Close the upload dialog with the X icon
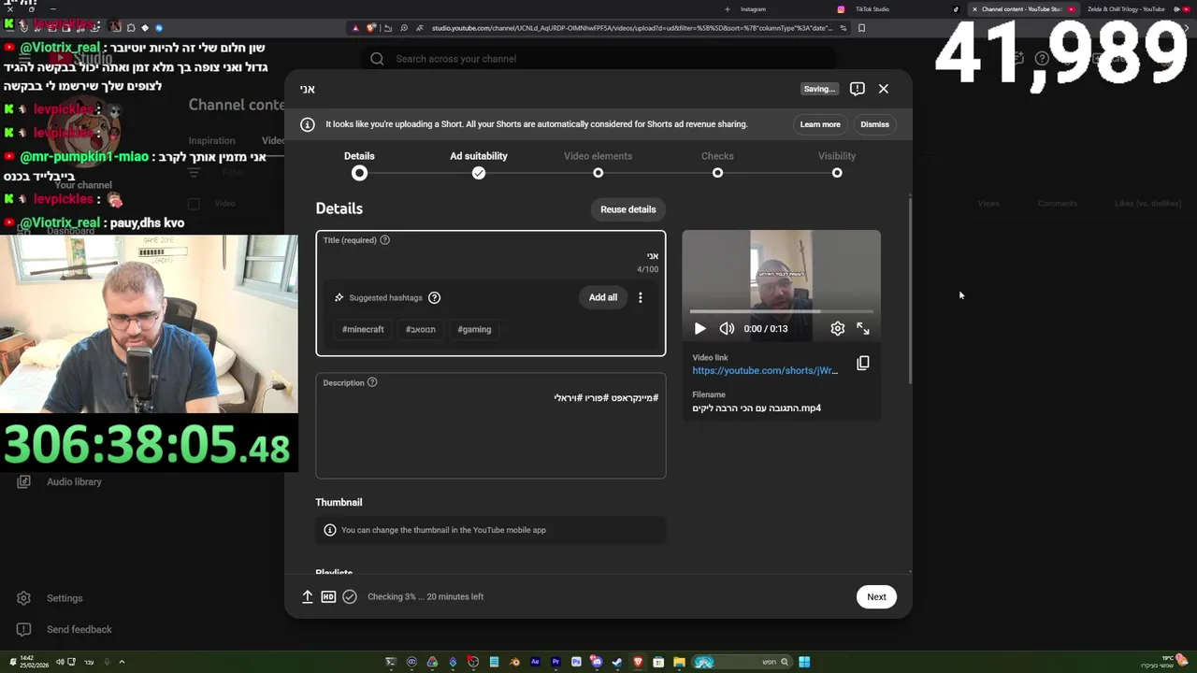 pos(884,89)
